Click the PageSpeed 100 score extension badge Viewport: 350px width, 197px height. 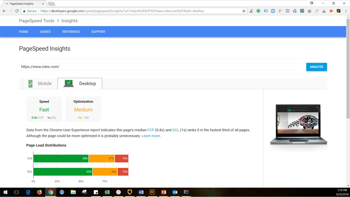pos(302,11)
